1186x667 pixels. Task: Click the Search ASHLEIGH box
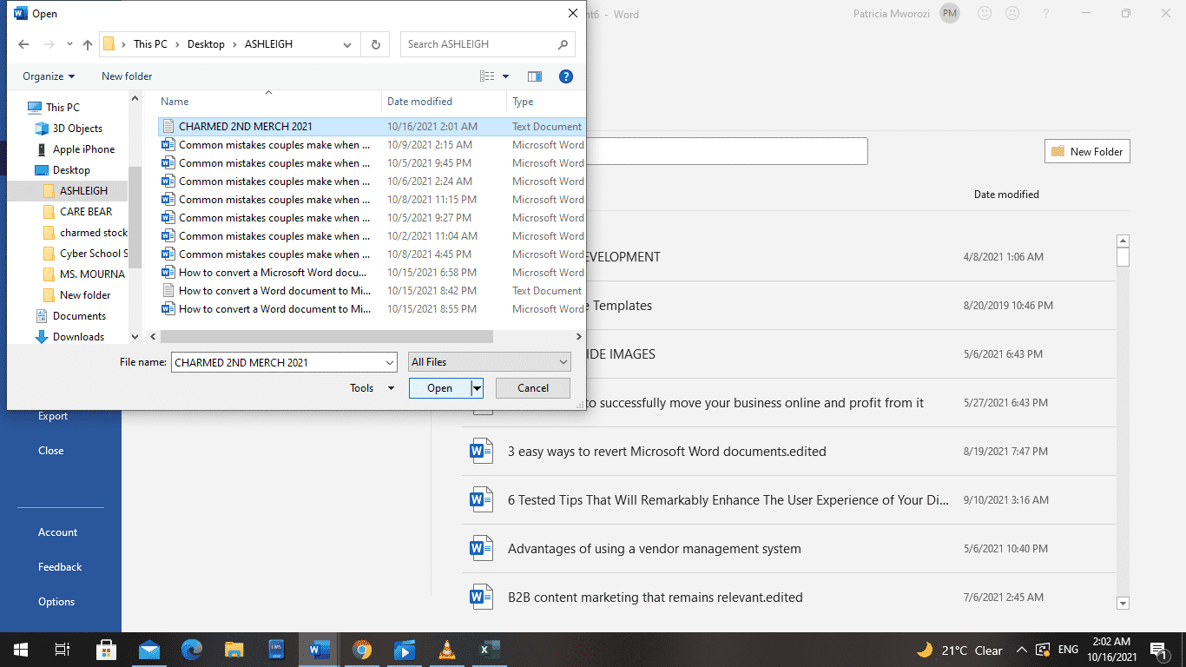point(482,44)
